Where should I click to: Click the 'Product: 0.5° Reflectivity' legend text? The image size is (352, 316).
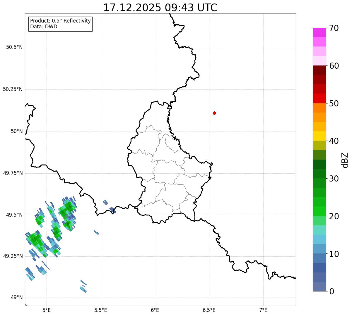click(60, 21)
